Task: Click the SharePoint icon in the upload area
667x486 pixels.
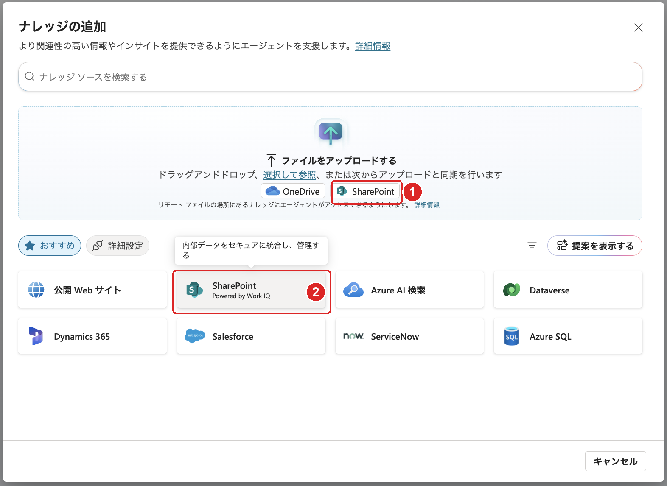Action: 342,191
